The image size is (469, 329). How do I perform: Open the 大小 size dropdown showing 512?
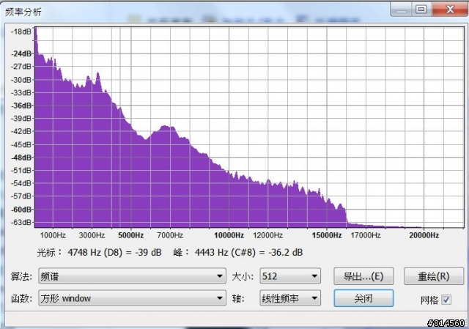[290, 276]
